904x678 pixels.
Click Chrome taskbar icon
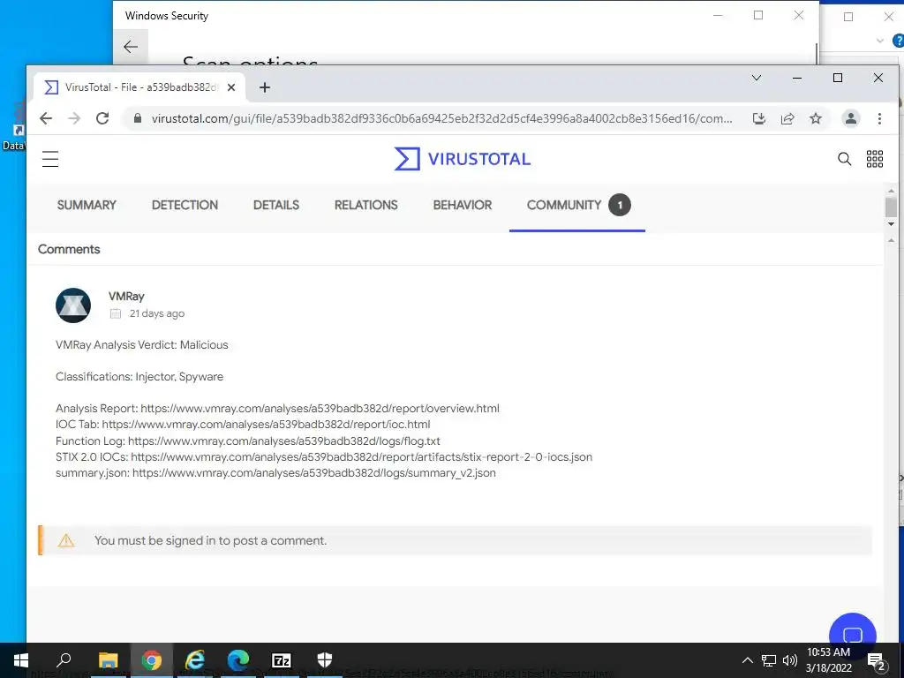click(x=152, y=660)
